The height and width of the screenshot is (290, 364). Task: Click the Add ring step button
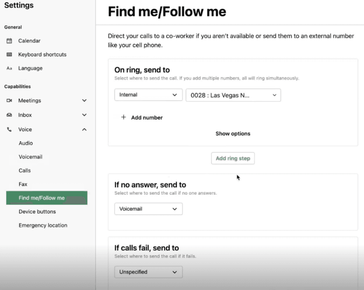coord(233,158)
